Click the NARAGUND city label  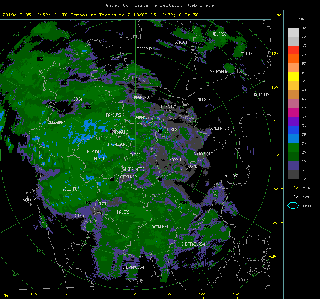pyautogui.click(x=120, y=132)
